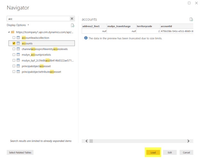Screen dimensions: 200x159
Task: Click Select Related Tables button
Action: click(20, 152)
